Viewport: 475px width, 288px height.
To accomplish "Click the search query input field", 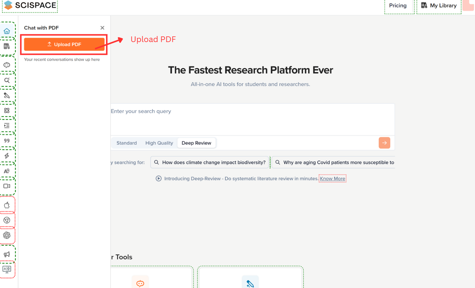I will [252, 119].
